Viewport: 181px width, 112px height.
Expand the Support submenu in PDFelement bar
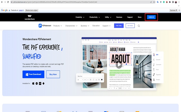point(107,26)
